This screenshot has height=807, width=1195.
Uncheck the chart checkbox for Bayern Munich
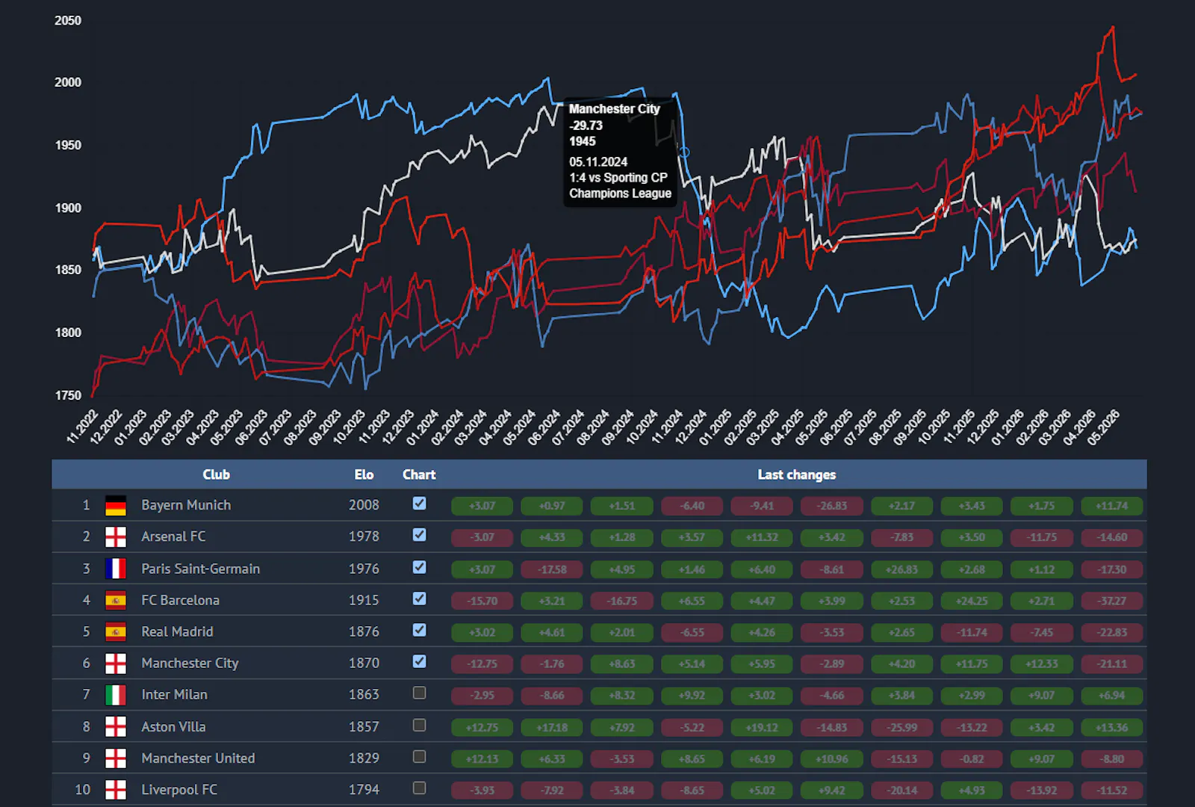point(420,504)
